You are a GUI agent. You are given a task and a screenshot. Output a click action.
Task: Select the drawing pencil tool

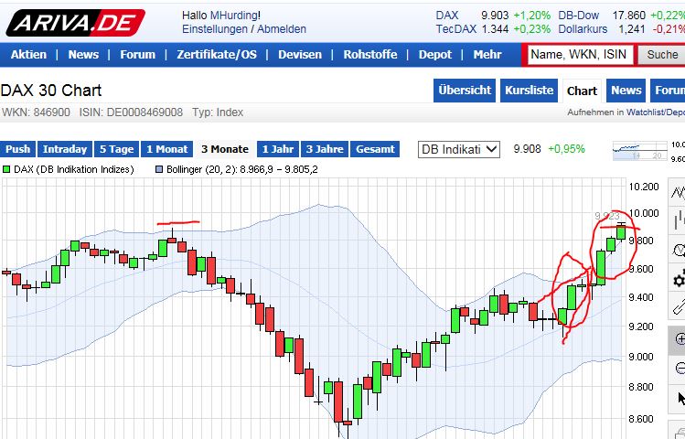678,306
